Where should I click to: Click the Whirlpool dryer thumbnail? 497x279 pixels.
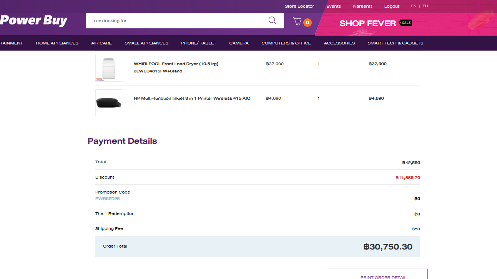coord(109,68)
